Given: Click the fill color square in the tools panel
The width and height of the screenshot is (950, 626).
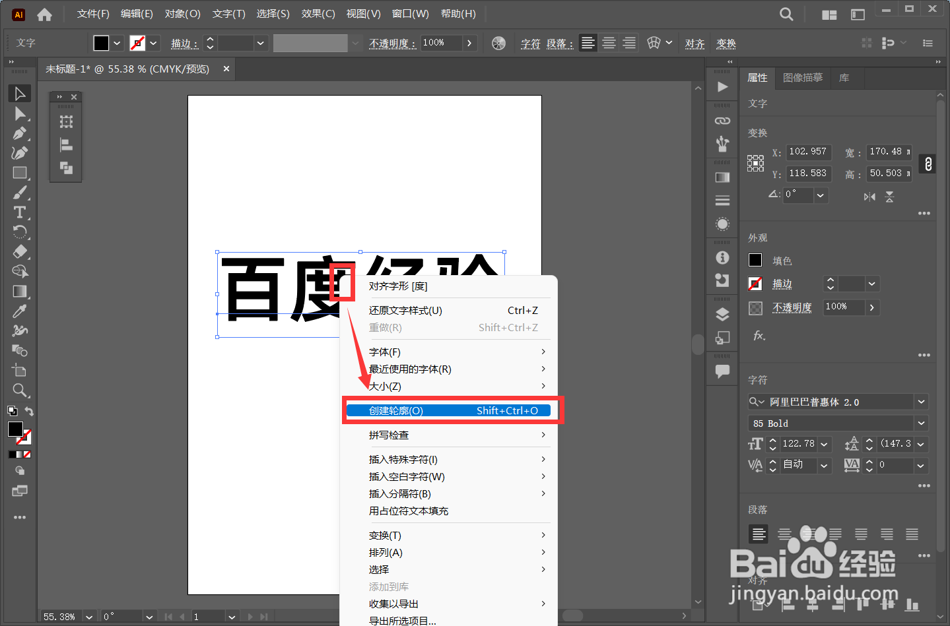Looking at the screenshot, I should pyautogui.click(x=15, y=429).
